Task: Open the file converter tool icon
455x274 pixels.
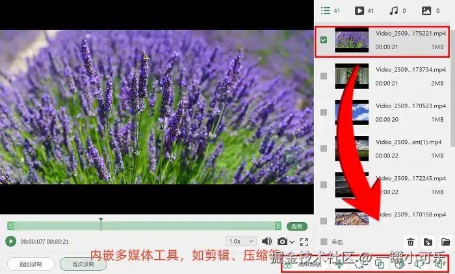Action: [359, 264]
